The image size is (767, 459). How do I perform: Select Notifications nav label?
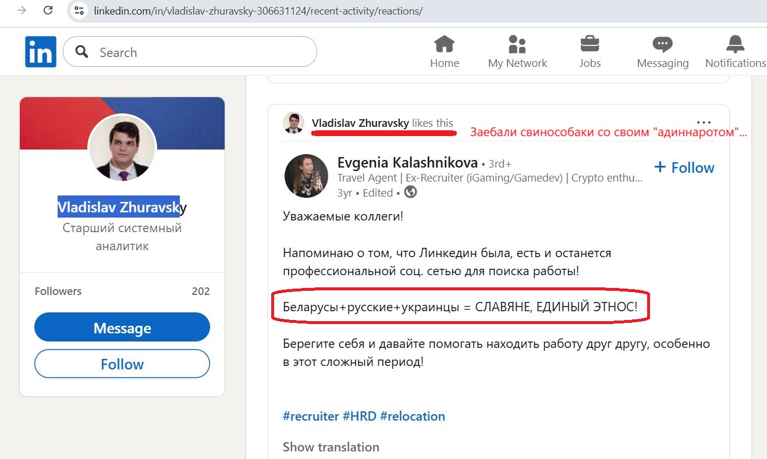(x=736, y=63)
